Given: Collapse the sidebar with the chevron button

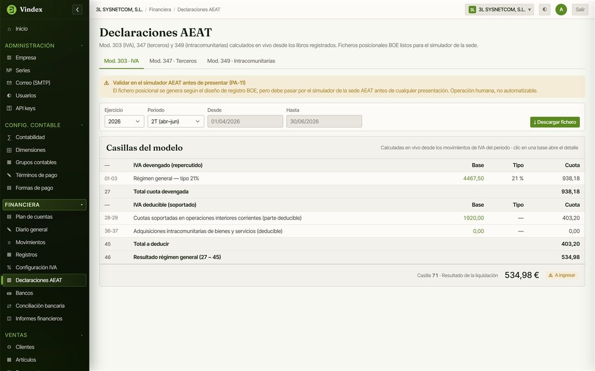Looking at the screenshot, I should pos(77,9).
